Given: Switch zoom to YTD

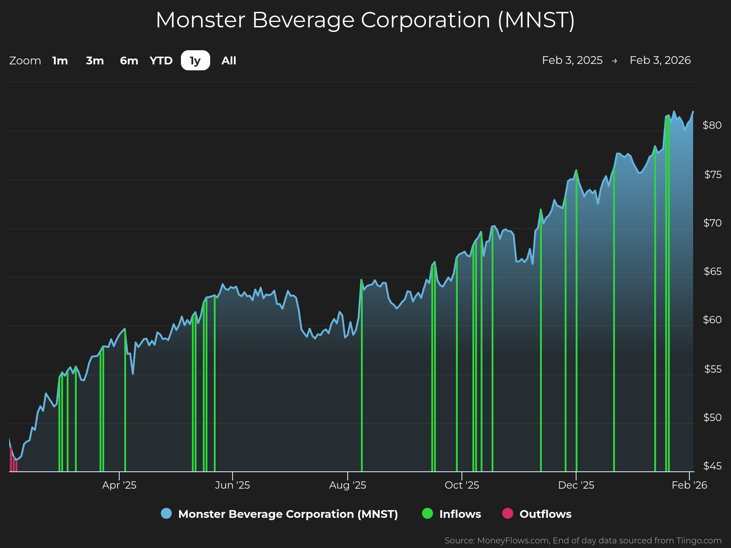Looking at the screenshot, I should click(161, 61).
